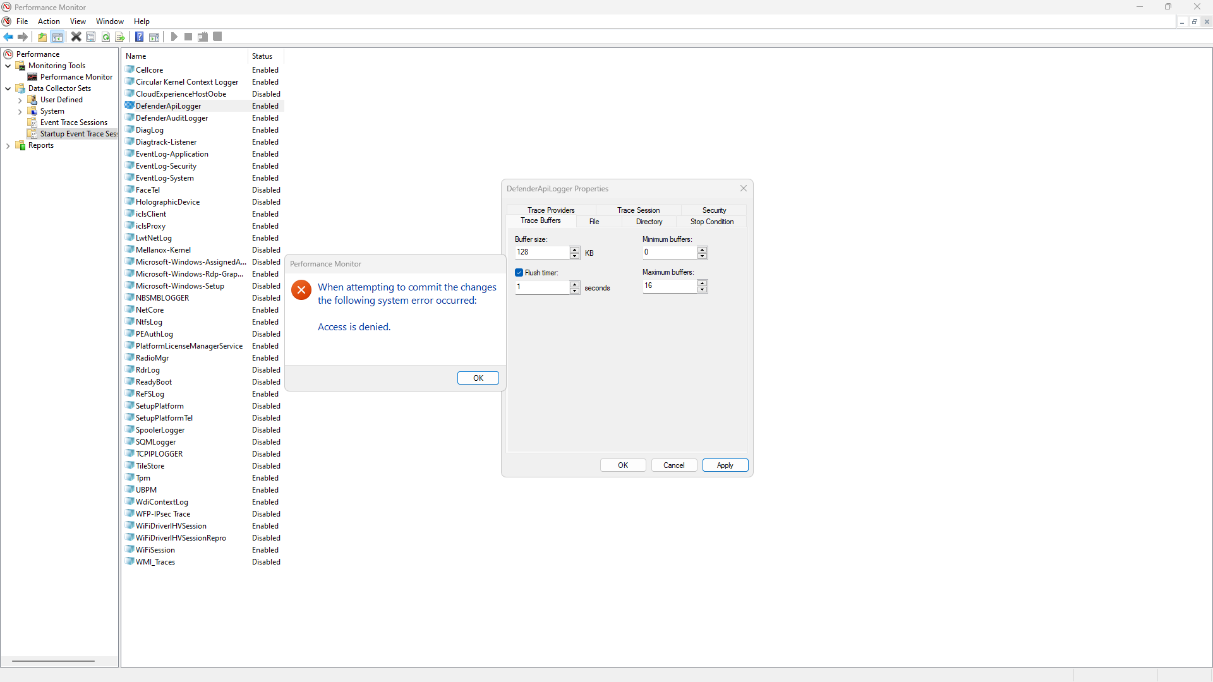Expand the User Defined tree node
The image size is (1213, 682).
20,100
